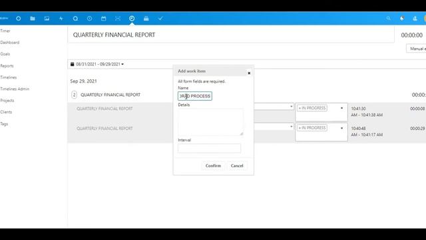Click the '00:00:29' duration value
The height and width of the screenshot is (240, 426).
coord(417,129)
